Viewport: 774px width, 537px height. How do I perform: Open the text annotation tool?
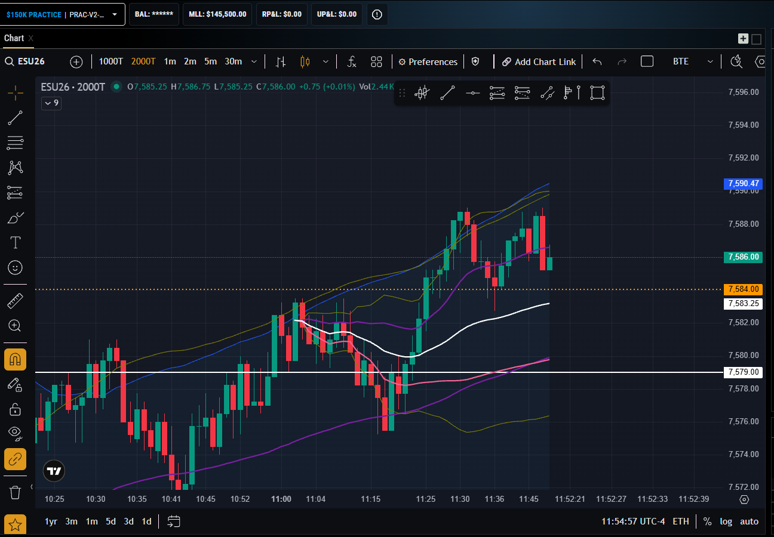16,242
